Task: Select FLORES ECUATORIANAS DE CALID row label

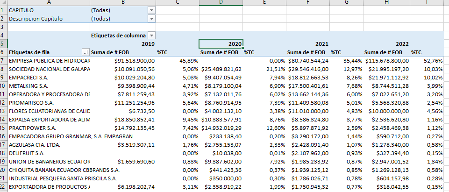Action: coord(49,111)
